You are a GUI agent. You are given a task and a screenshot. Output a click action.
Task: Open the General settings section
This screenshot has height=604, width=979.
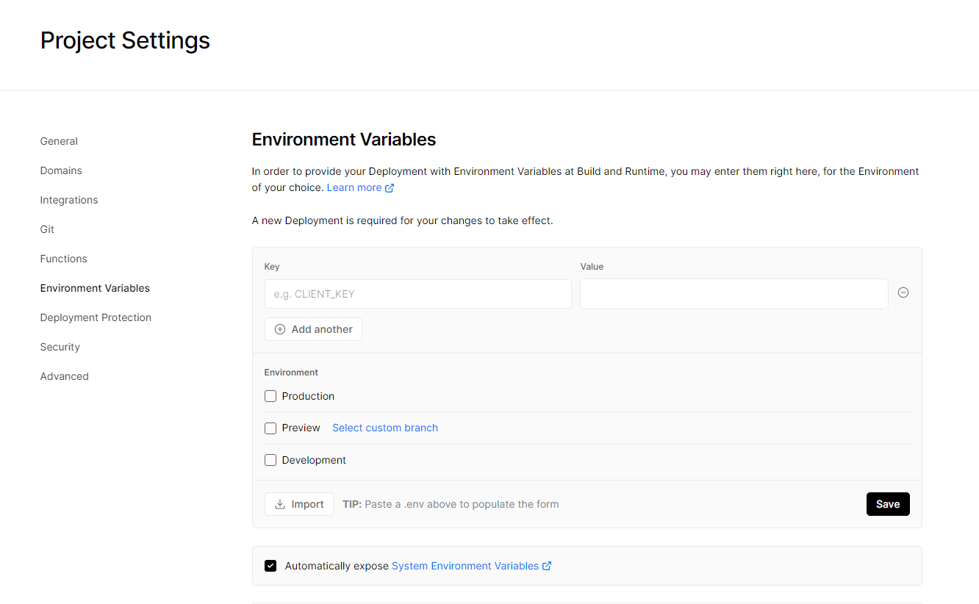tap(59, 141)
